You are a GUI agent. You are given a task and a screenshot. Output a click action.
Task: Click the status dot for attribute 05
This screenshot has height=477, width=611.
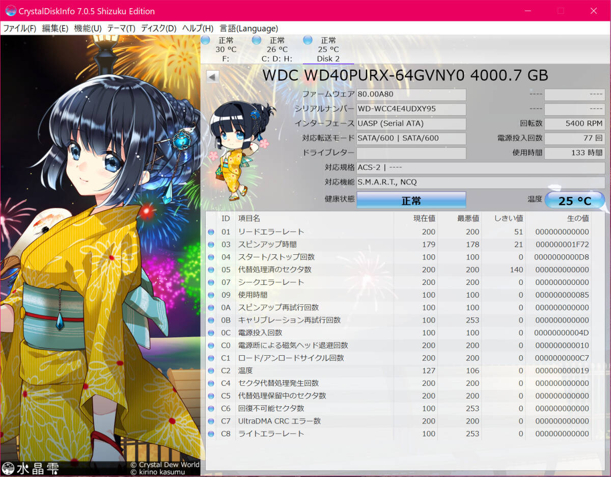click(x=211, y=270)
